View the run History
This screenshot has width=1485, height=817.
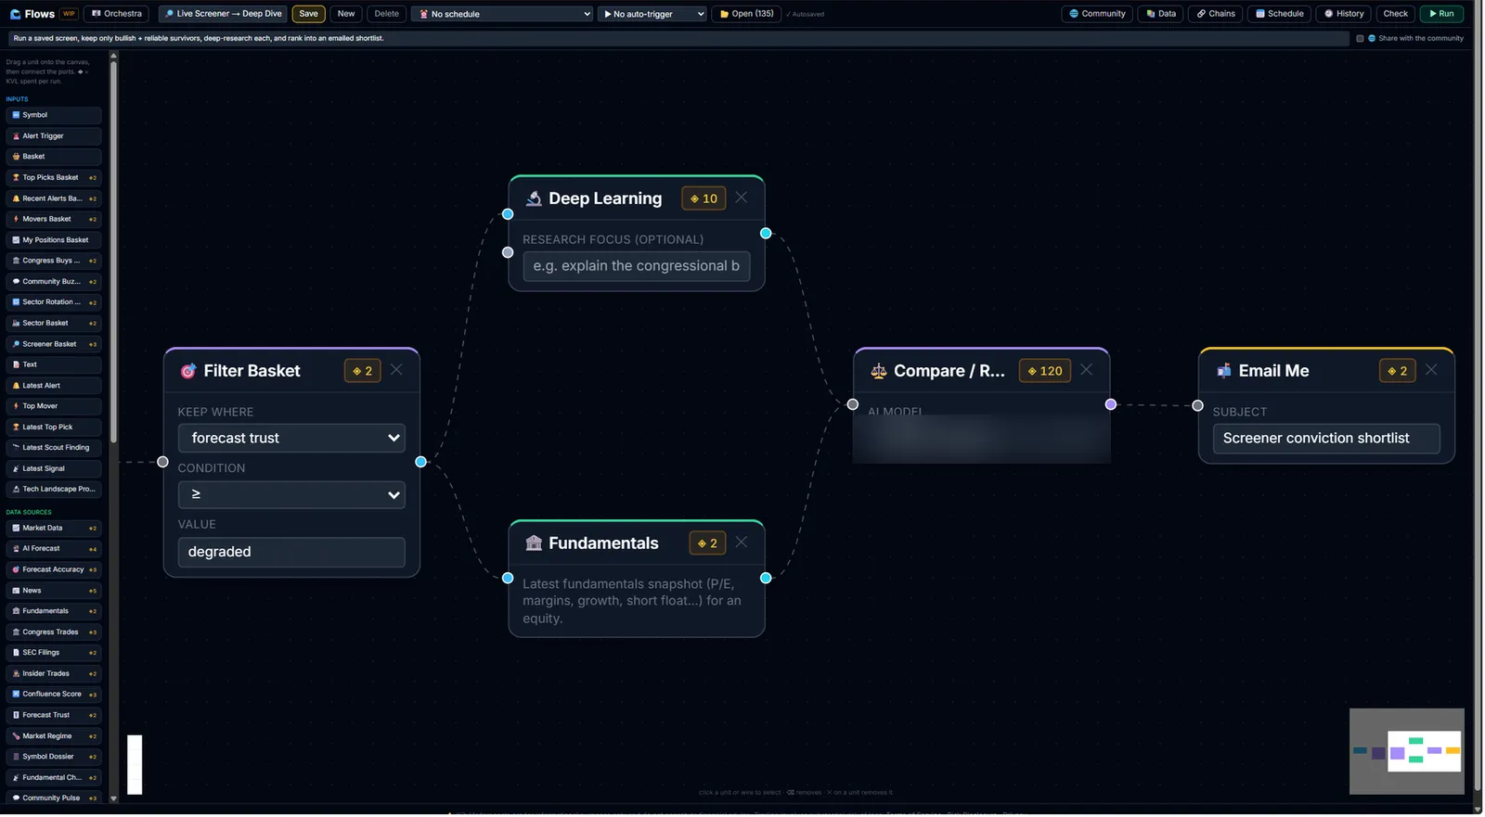point(1344,14)
